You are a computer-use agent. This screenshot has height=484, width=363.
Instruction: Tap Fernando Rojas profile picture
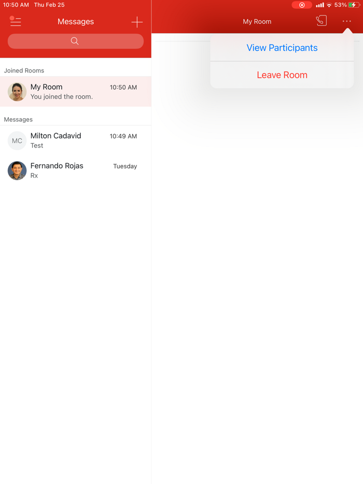17,170
